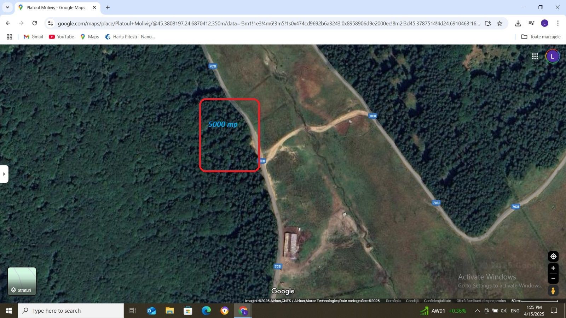The image size is (566, 318).
Task: Reload the Google Maps page
Action: [x=35, y=23]
